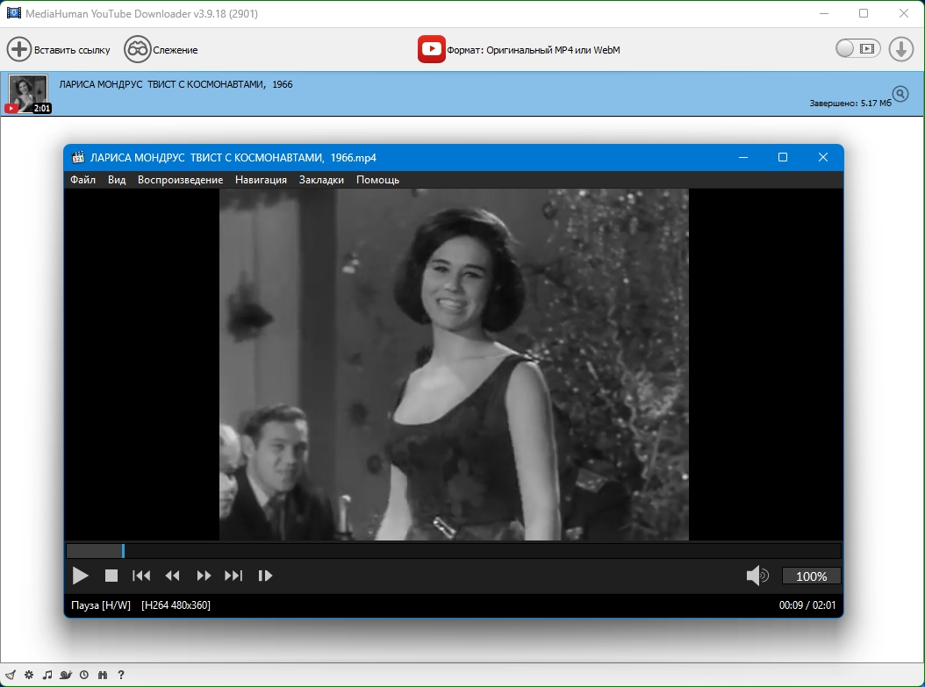Skip to previous track button

coord(141,576)
